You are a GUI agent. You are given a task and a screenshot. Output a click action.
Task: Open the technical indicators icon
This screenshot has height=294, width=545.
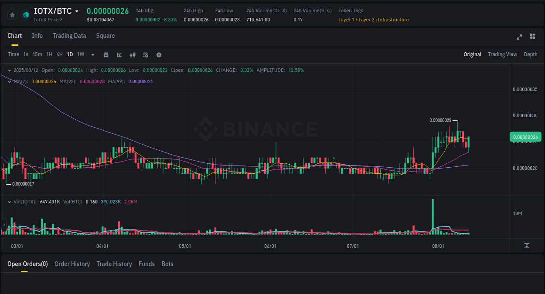pyautogui.click(x=132, y=54)
